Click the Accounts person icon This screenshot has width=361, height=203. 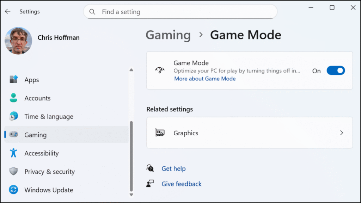coord(13,98)
